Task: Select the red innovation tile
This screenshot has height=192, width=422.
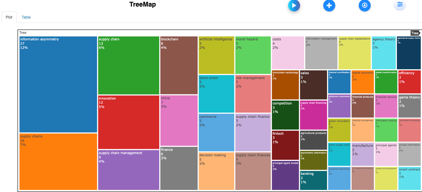Action: coord(128,122)
